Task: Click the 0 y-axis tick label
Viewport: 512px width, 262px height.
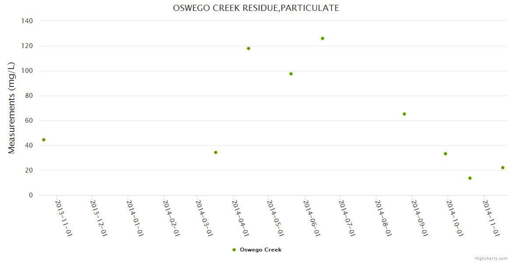Action: [x=31, y=195]
